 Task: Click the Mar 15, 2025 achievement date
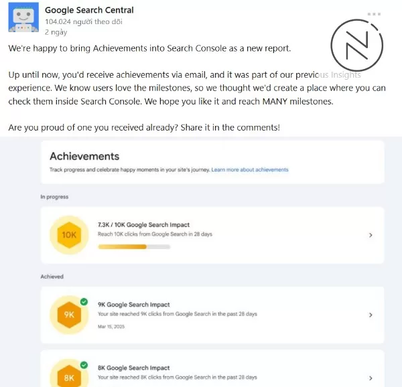[111, 327]
